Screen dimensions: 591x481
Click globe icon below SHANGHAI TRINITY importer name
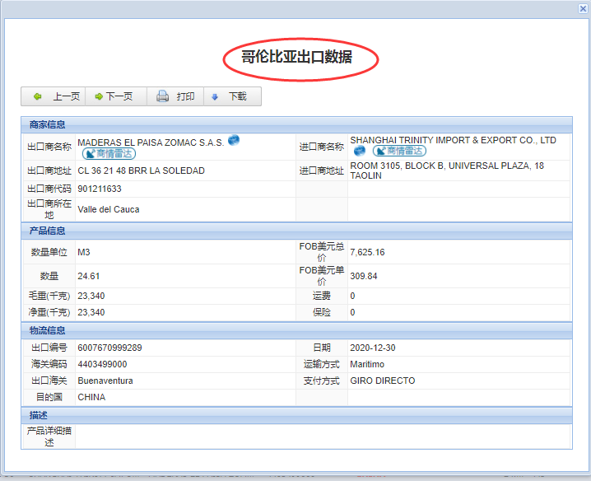360,152
